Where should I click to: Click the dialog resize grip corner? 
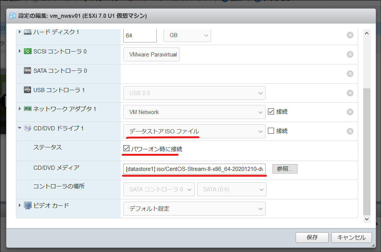(x=373, y=246)
